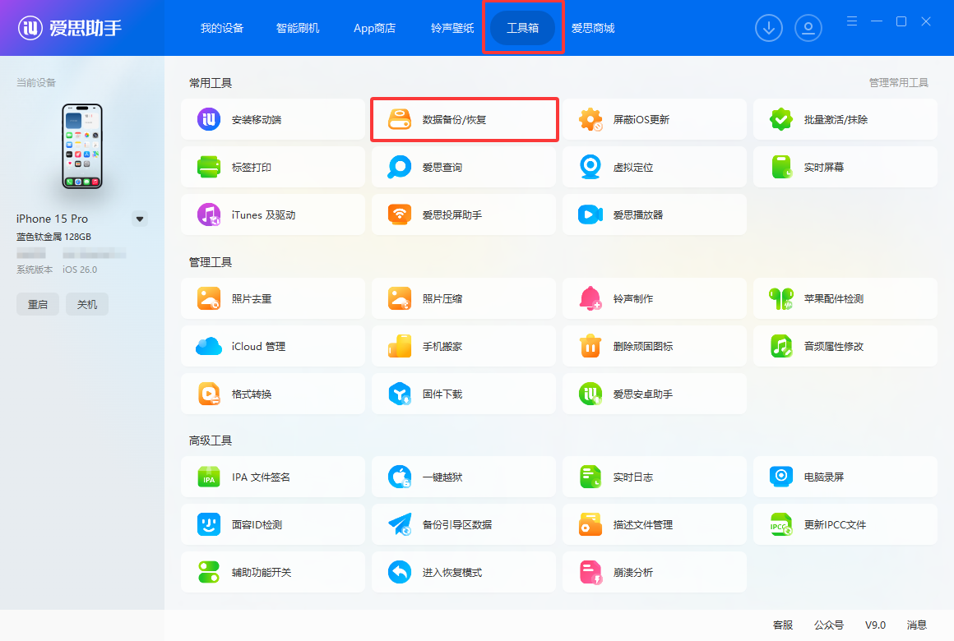Select the 照片去重 photo dedupe tool

(x=272, y=299)
